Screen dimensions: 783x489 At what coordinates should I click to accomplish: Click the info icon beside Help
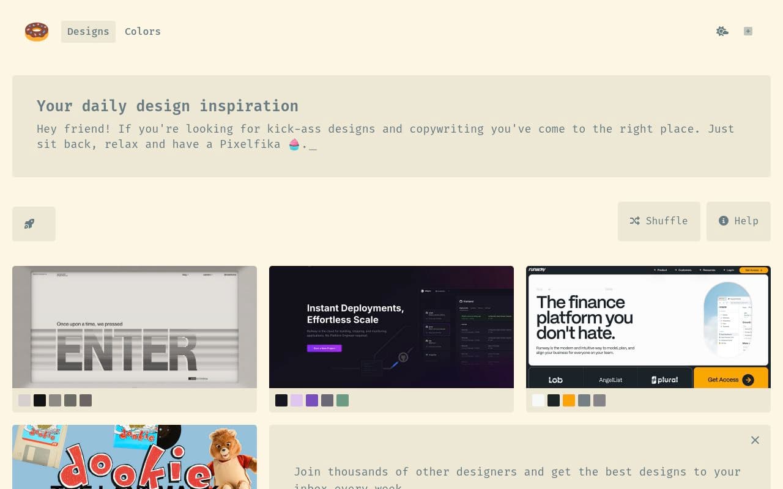tap(724, 221)
